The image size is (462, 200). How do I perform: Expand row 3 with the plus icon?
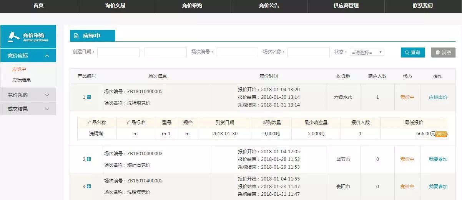(89, 187)
